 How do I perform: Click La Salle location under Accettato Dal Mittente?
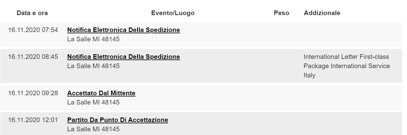pyautogui.click(x=93, y=102)
